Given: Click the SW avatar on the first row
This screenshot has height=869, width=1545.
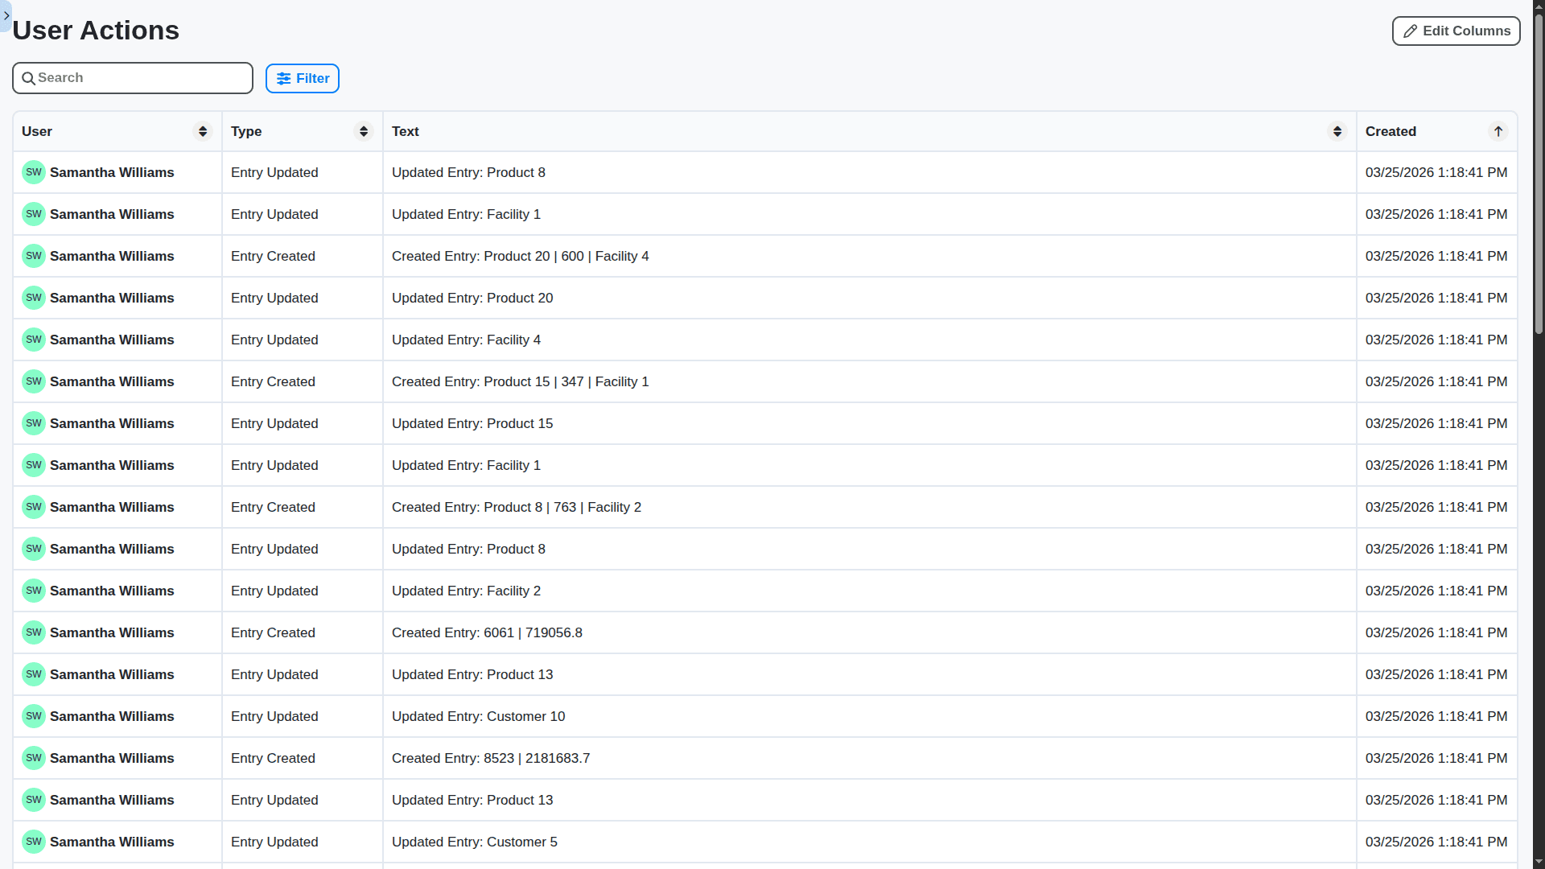Looking at the screenshot, I should 33,172.
